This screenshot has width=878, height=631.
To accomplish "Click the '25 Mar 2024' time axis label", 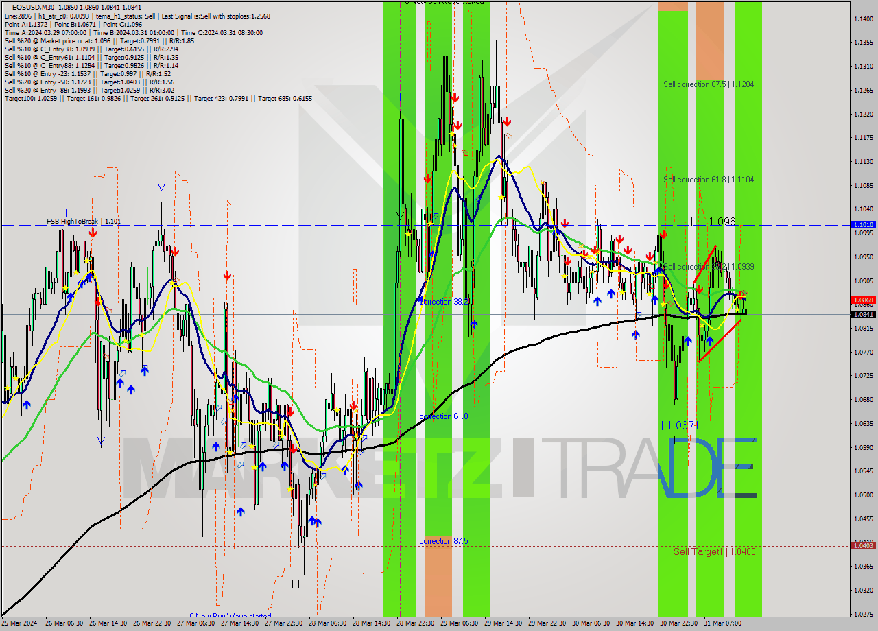I will tap(20, 623).
